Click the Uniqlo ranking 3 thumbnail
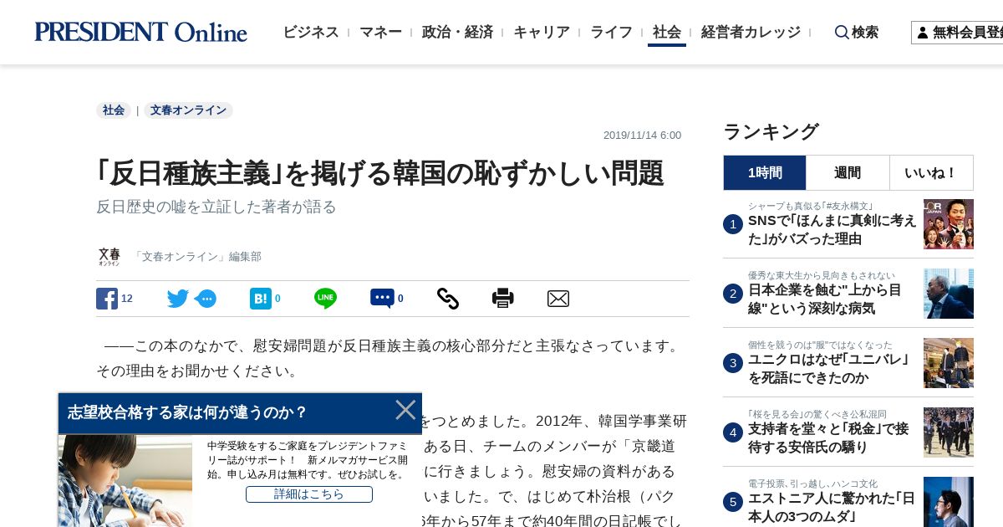Screen dimensions: 1003x527 [x=949, y=363]
